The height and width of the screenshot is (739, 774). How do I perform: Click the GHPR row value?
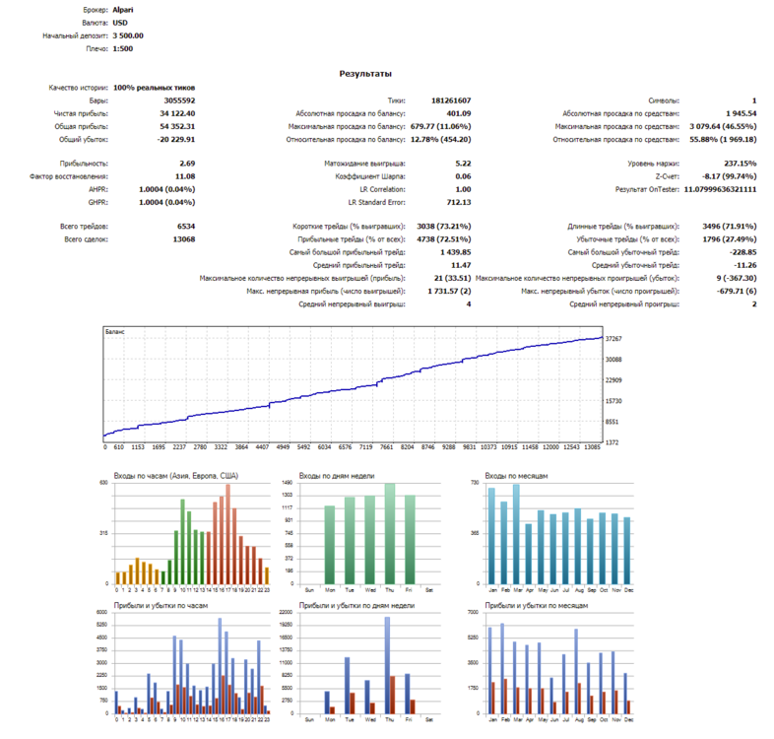(166, 202)
